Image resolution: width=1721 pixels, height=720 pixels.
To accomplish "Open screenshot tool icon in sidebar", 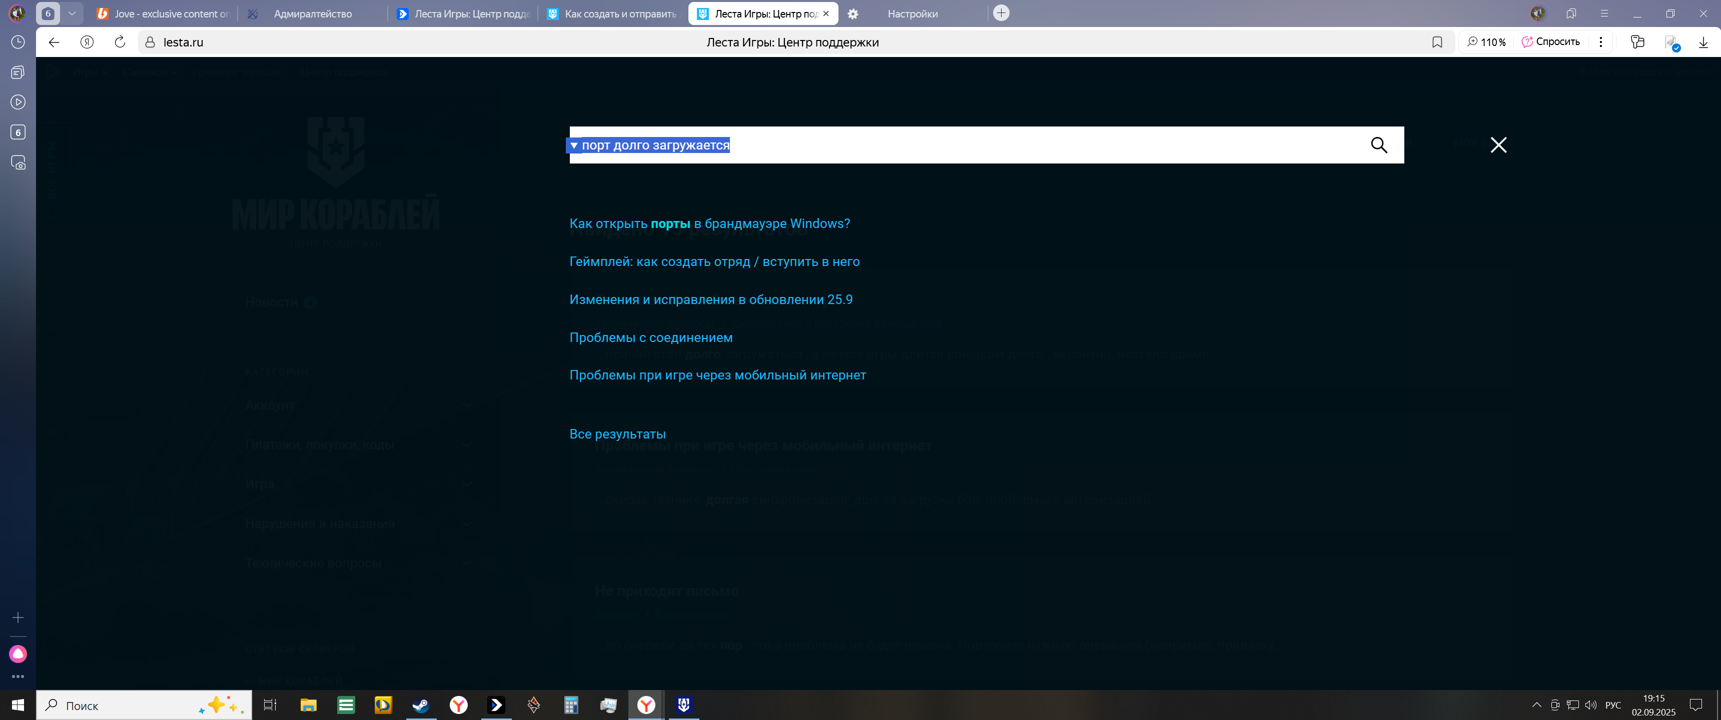I will [18, 162].
